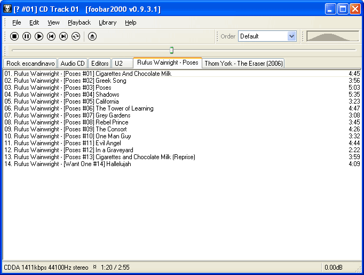The image size is (364, 275).
Task: Click the 0.00dB volume status
Action: tap(334, 268)
